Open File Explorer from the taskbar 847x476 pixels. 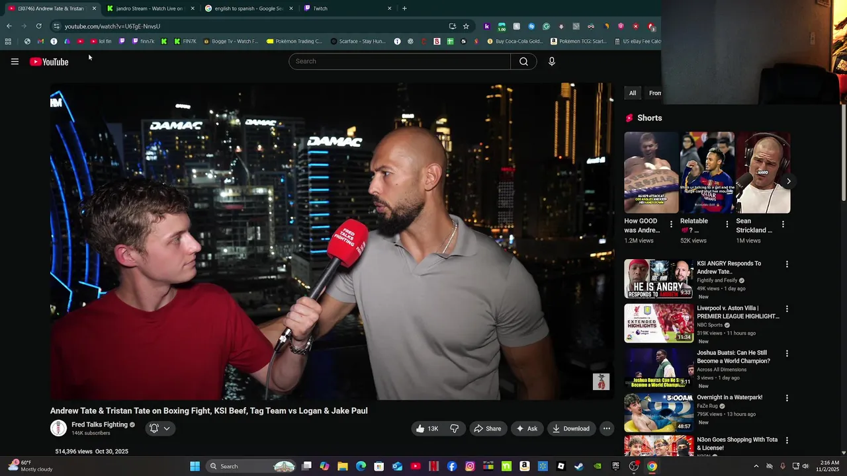[x=343, y=466]
